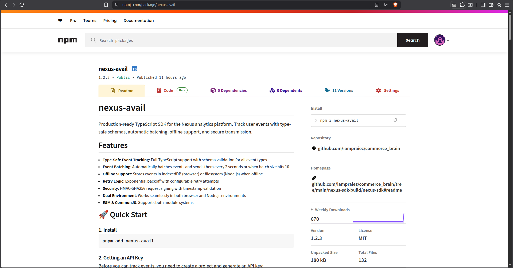
Task: Go forward in browser history
Action: point(14,5)
